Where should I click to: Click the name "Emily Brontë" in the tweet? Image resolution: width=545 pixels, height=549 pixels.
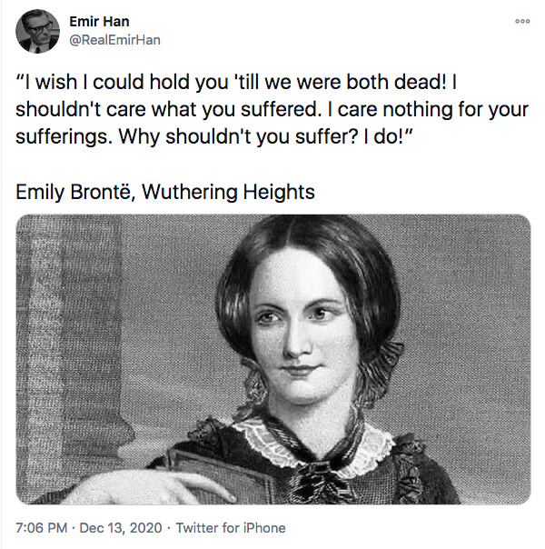[76, 193]
